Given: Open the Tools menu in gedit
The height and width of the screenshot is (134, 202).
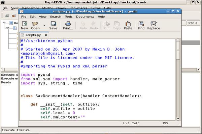Looking at the screenshot, I should 68,17.
